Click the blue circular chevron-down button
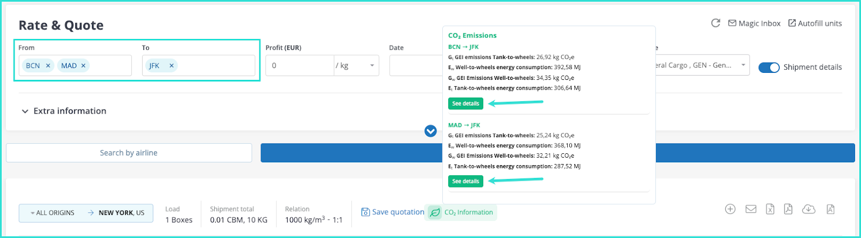861x238 pixels. [x=430, y=131]
